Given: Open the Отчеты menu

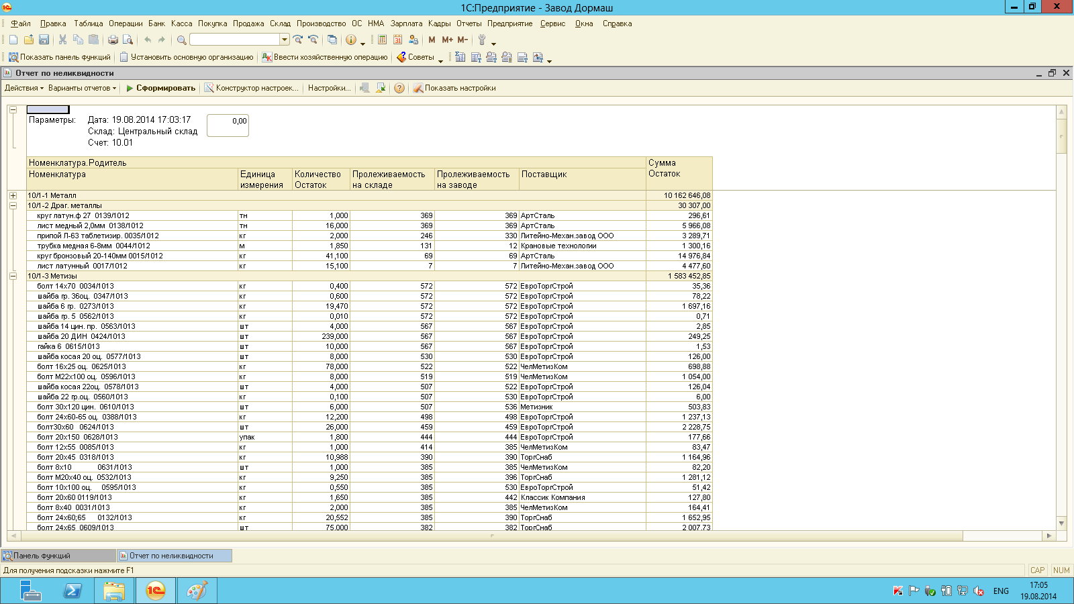Looking at the screenshot, I should point(469,23).
